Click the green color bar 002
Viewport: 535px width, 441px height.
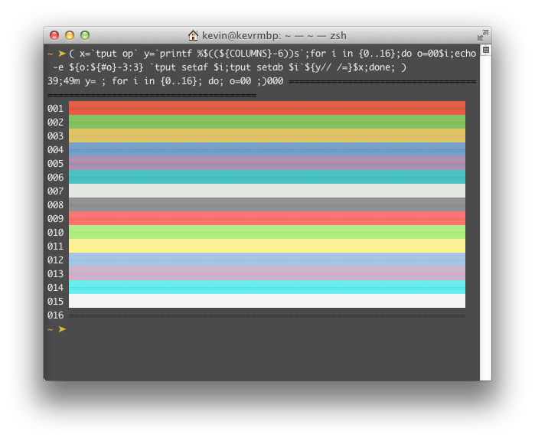[x=267, y=122]
